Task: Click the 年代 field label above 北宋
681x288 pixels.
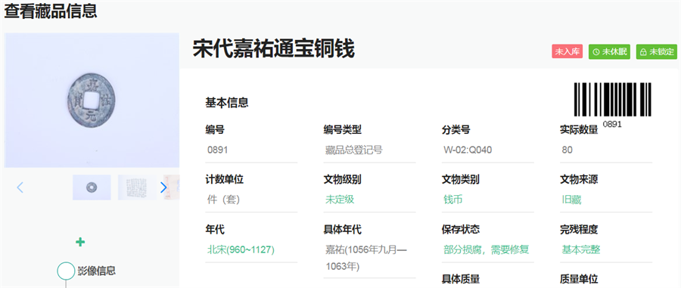Action: point(215,229)
